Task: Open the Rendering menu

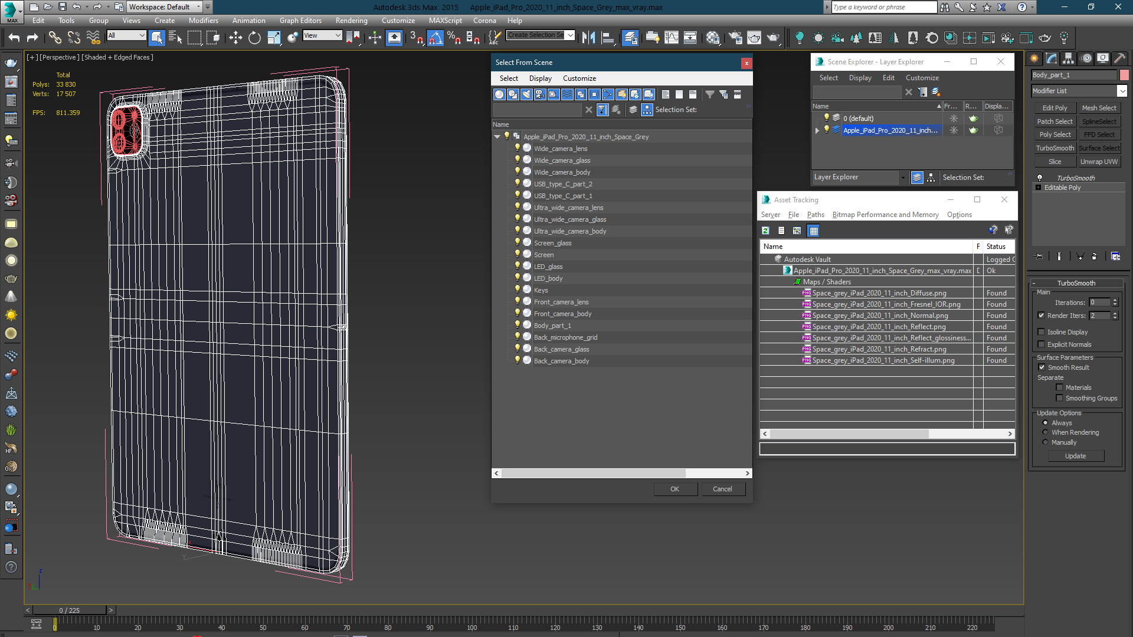Action: [x=352, y=21]
